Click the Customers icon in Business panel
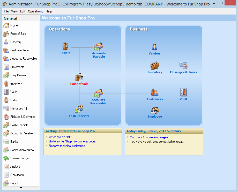This screenshot has height=192, width=238. (x=154, y=93)
